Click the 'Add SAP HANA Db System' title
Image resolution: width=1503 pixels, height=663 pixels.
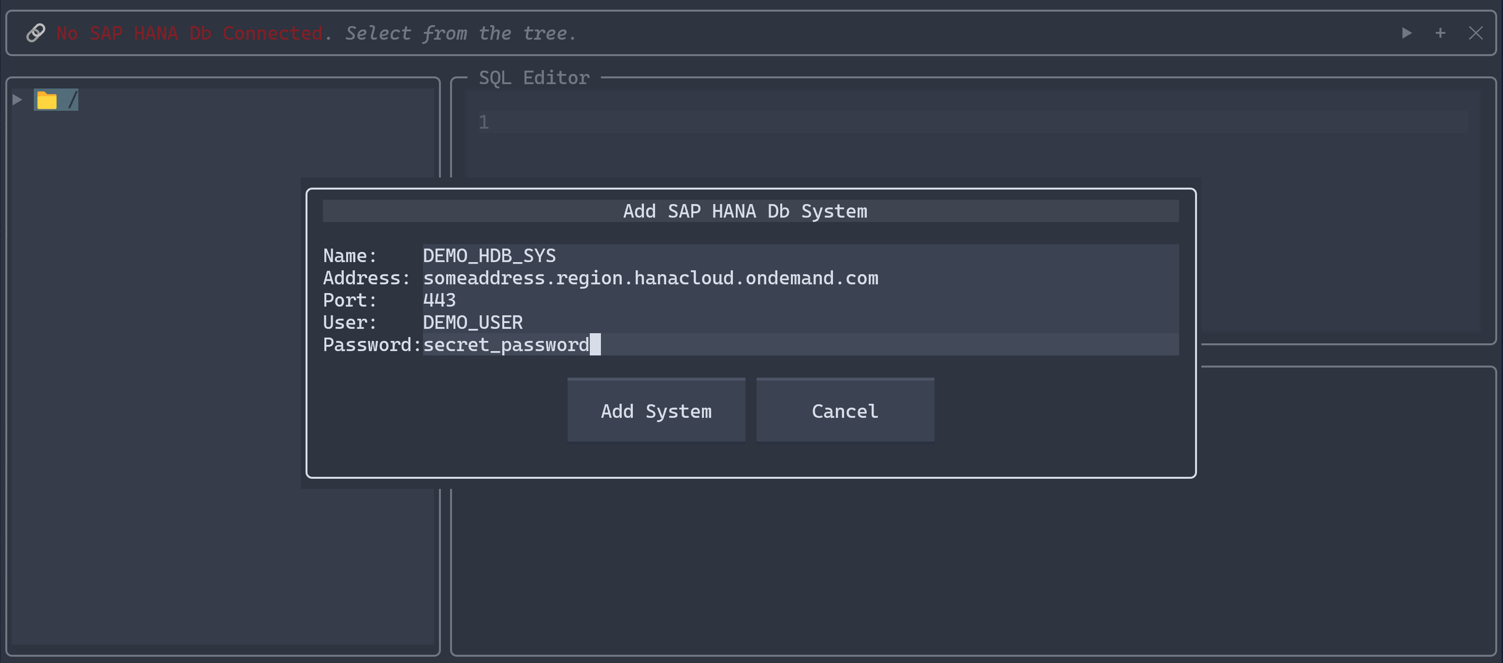[x=745, y=211]
